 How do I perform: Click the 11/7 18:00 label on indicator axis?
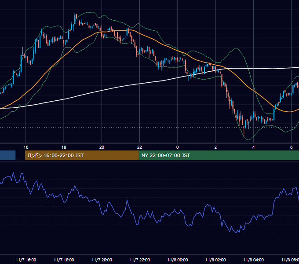coord(64,260)
